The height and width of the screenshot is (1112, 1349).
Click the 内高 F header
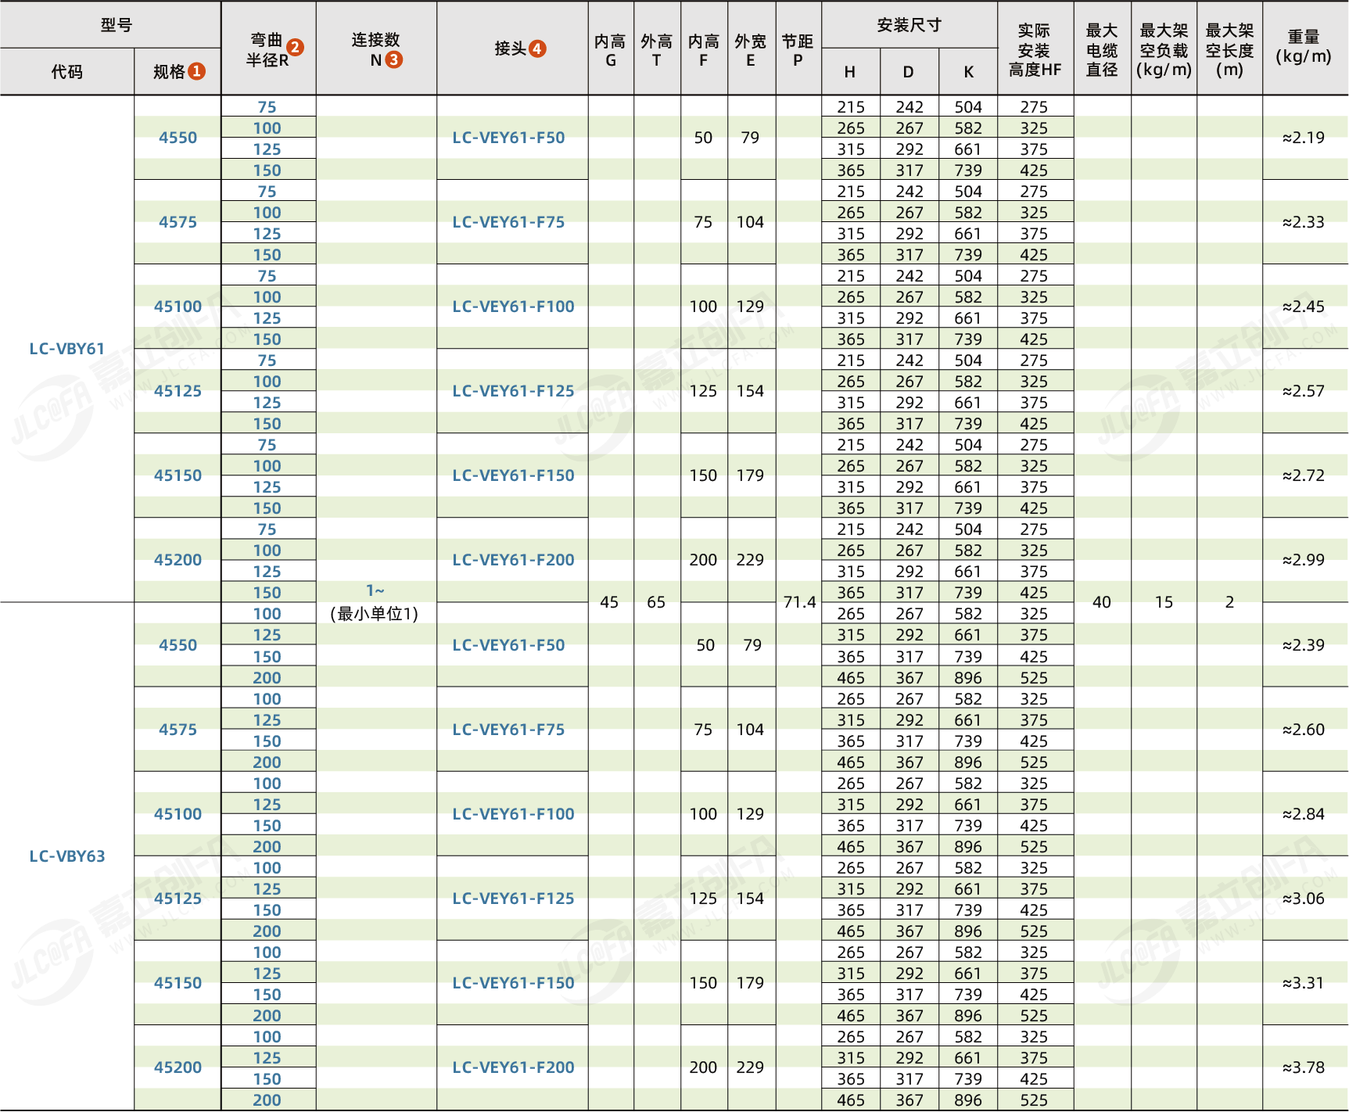pos(703,50)
